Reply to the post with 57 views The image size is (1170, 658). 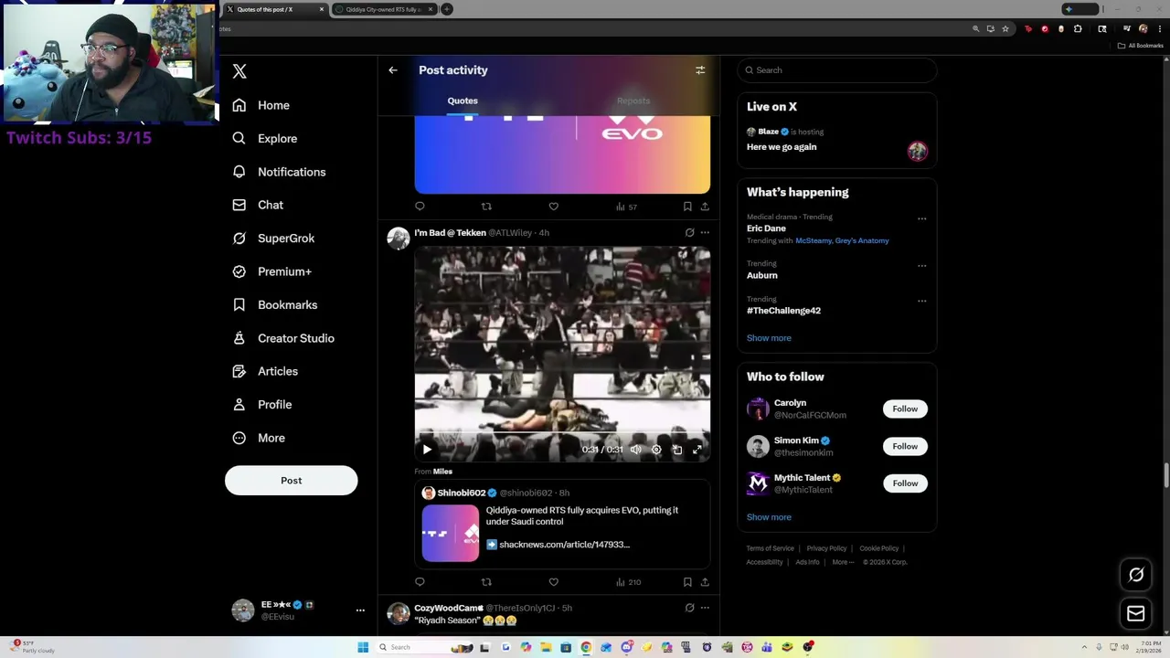(420, 207)
